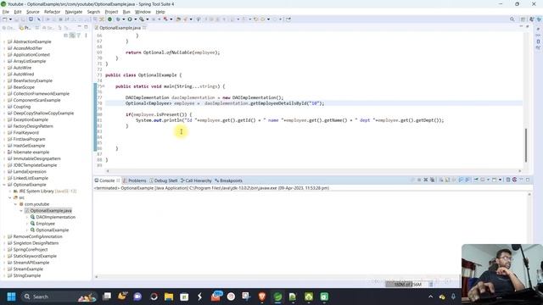Open Brave browser from the taskbar
This screenshot has height=305, width=543.
(x=262, y=297)
